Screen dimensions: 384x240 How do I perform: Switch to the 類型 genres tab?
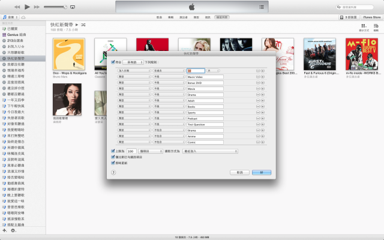click(x=196, y=17)
